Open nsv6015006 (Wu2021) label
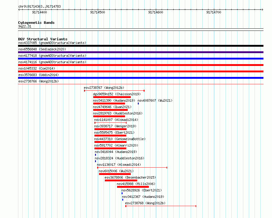The image size is (272, 218). point(116,171)
